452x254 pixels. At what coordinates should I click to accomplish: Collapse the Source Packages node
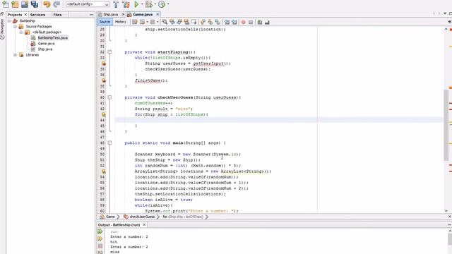16,27
